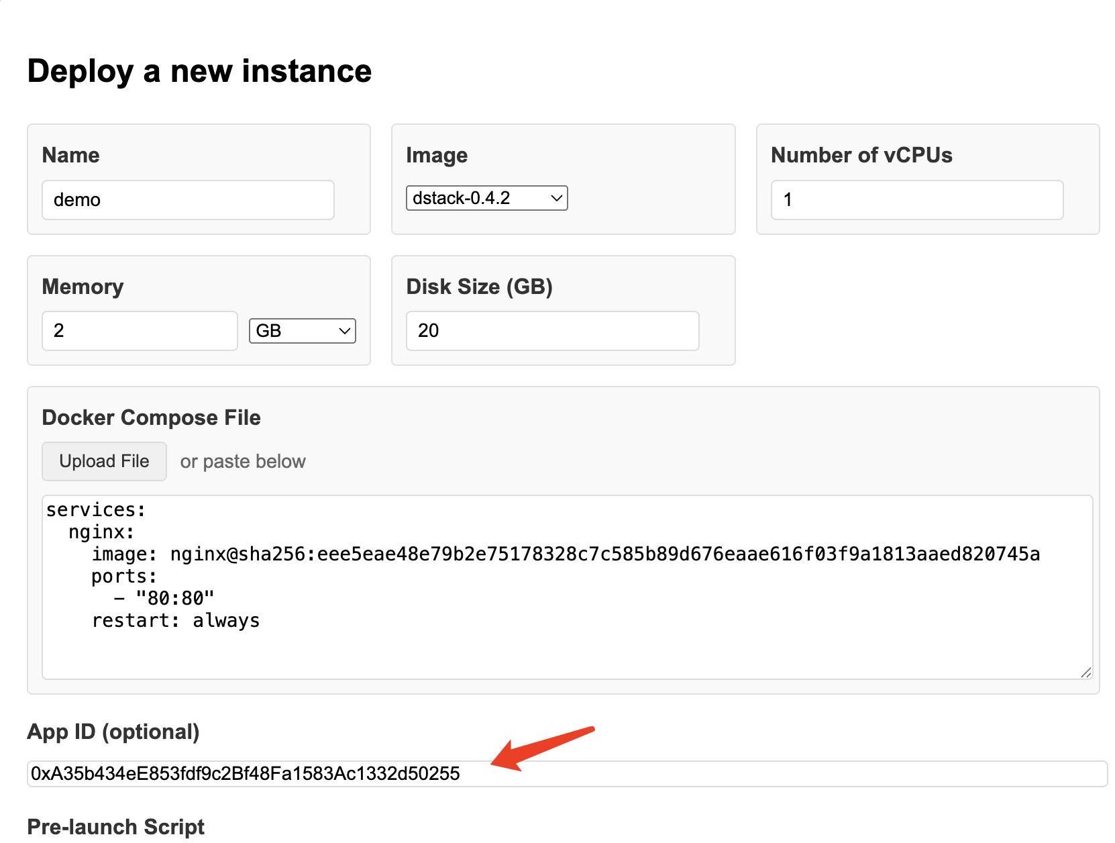Click the Disk Size input showing 20
The height and width of the screenshot is (843, 1115).
point(552,330)
